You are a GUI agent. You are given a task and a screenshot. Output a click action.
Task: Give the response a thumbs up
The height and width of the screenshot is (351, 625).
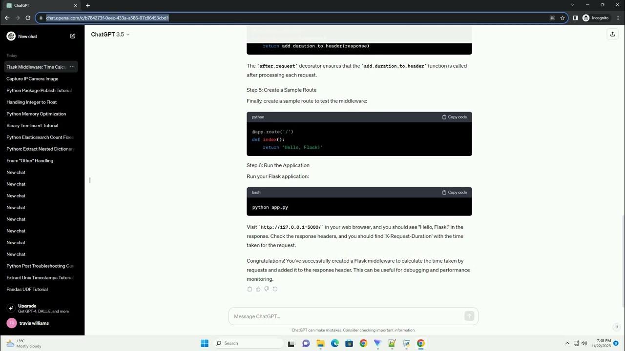click(x=258, y=289)
